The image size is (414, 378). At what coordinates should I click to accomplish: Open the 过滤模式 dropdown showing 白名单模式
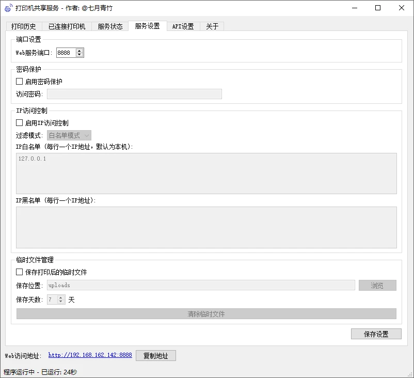click(69, 135)
